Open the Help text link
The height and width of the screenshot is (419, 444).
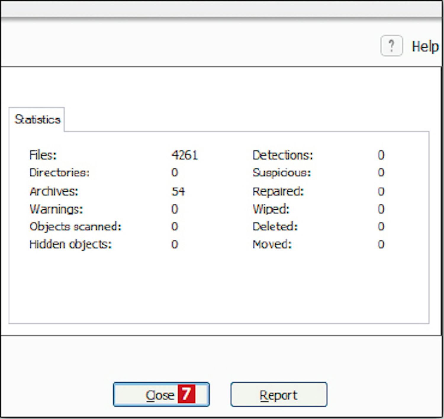point(425,46)
